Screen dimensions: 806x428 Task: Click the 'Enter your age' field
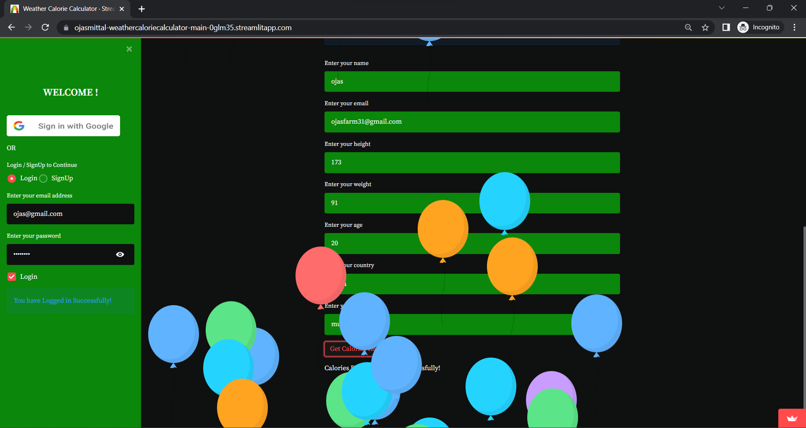point(472,244)
